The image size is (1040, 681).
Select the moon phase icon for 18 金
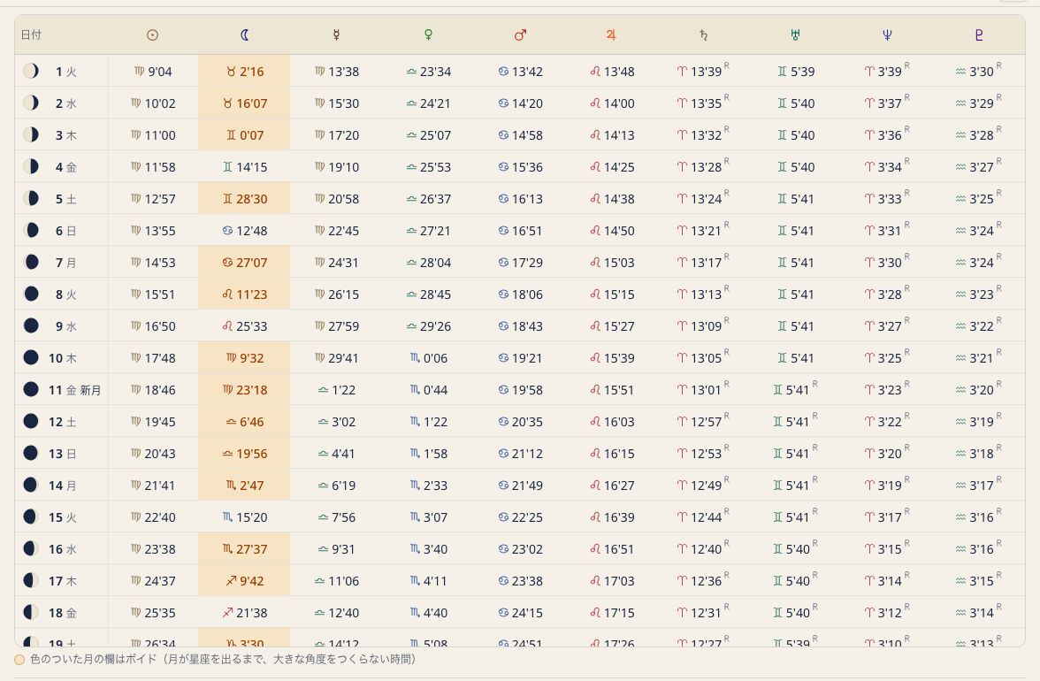click(30, 612)
